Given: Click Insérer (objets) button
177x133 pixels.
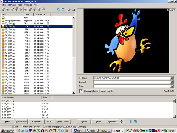Looking at the screenshot, I should [107, 91].
